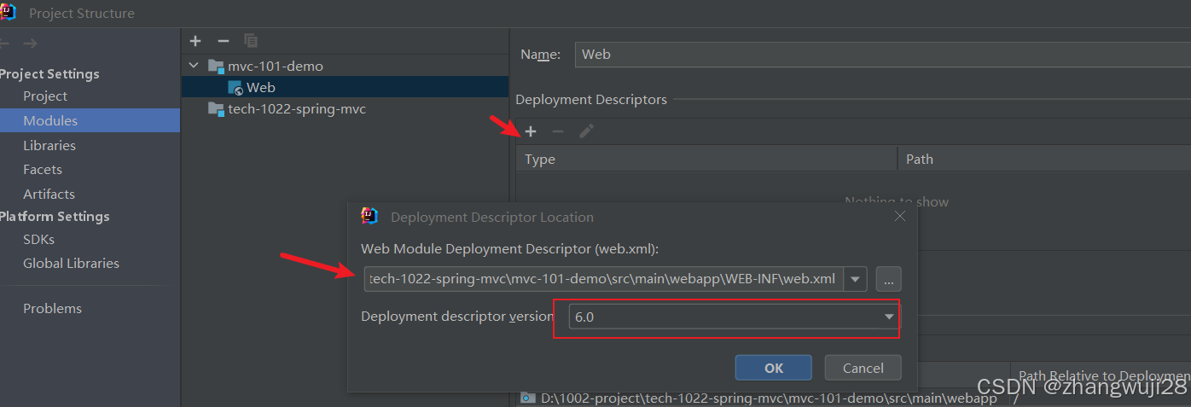Click the remove module minus icon
This screenshot has height=407, width=1191.
(224, 41)
